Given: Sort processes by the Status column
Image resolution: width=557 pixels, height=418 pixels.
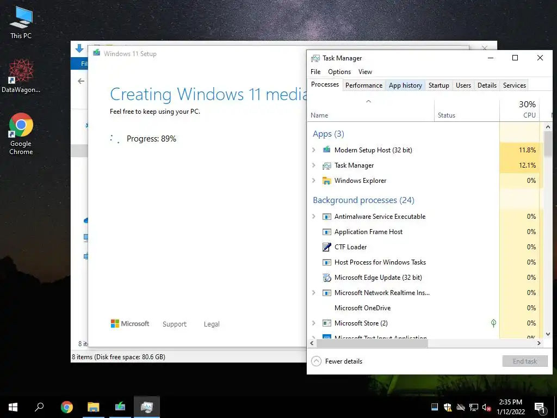Looking at the screenshot, I should [467, 111].
